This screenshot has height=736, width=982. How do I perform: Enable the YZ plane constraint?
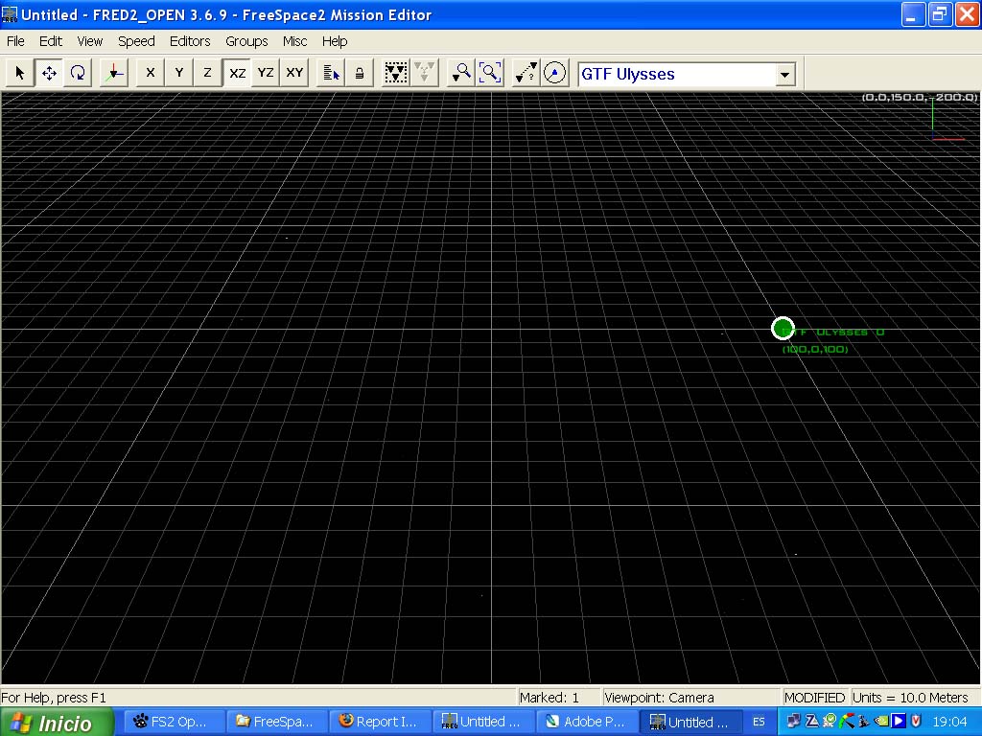[x=266, y=73]
